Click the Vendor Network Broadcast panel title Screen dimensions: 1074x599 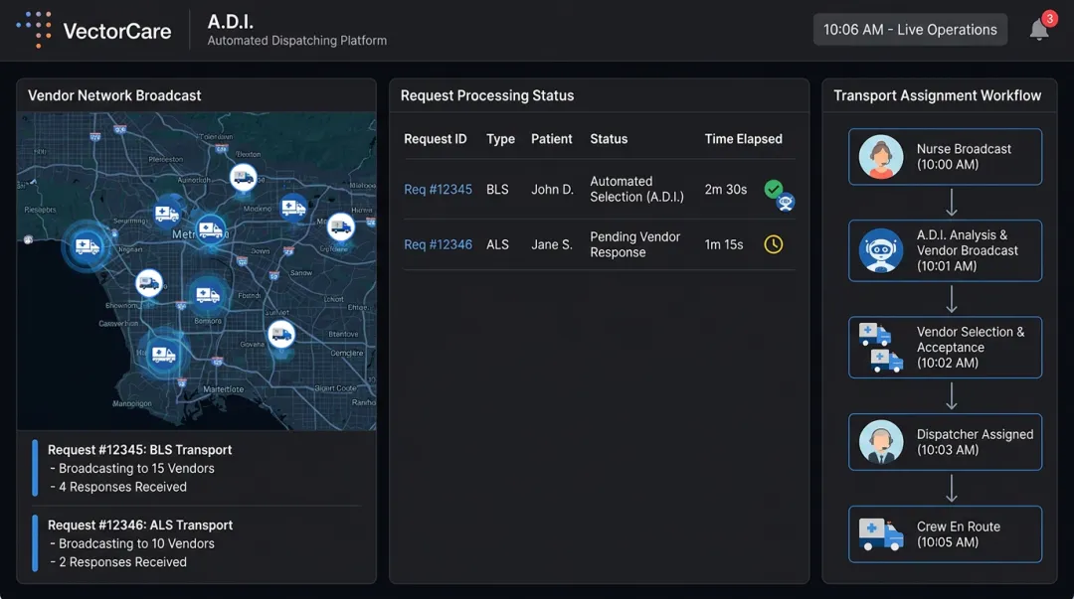[114, 95]
